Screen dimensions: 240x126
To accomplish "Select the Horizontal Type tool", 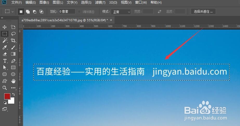I will (x=5, y=61).
